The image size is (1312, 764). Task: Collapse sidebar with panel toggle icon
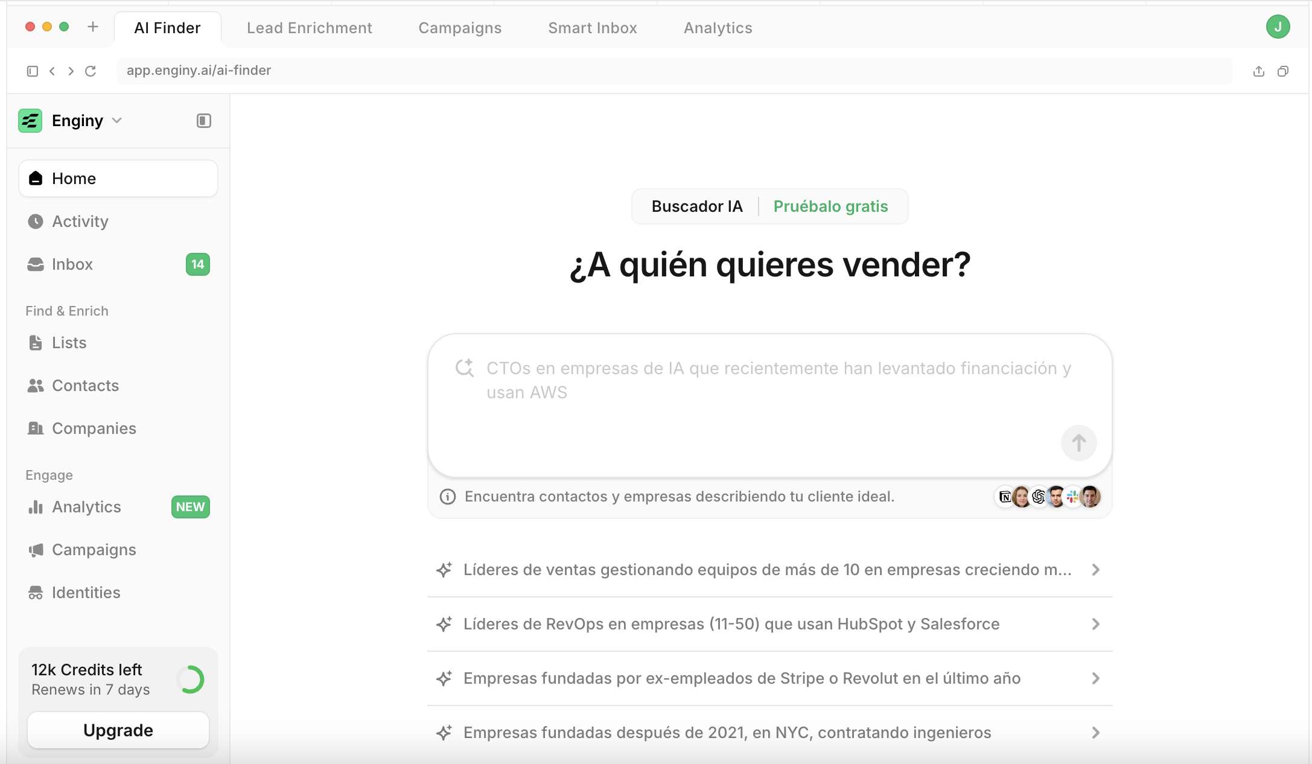204,121
